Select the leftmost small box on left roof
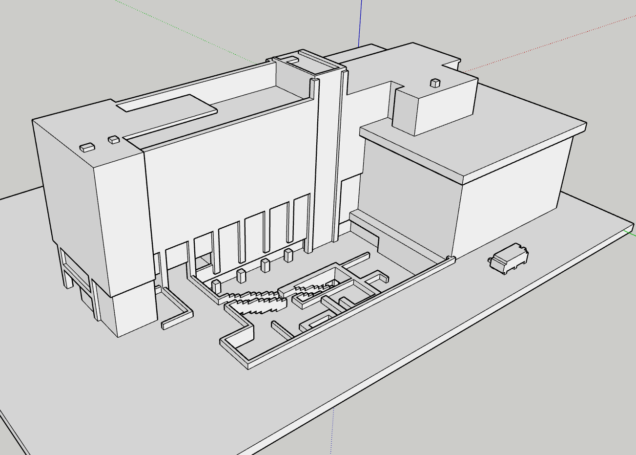This screenshot has height=455, width=636. tap(87, 147)
